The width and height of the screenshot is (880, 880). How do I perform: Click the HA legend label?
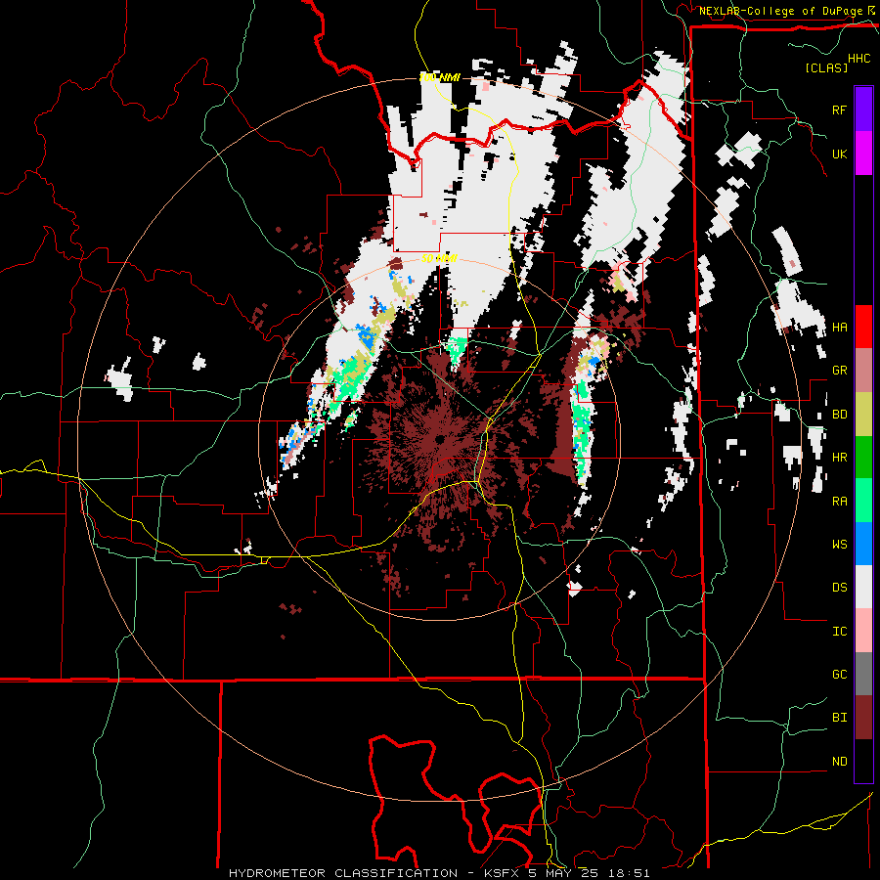pyautogui.click(x=839, y=328)
